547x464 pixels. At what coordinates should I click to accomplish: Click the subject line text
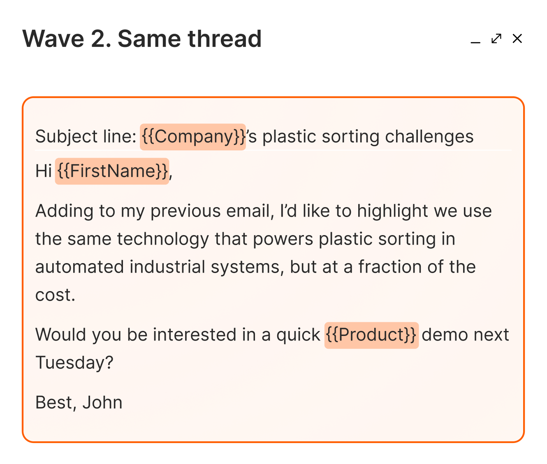pos(254,136)
